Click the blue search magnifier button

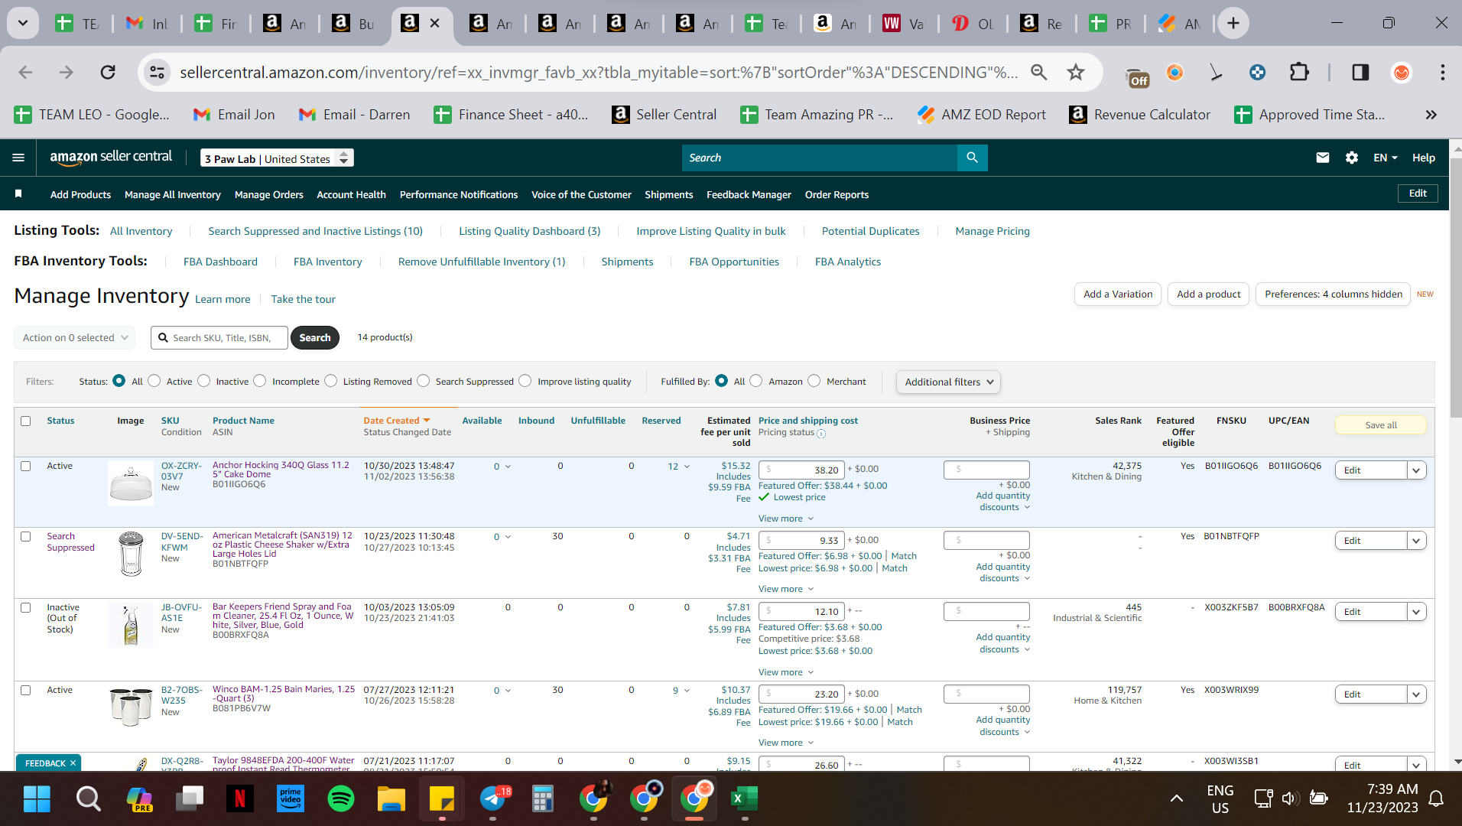point(972,158)
